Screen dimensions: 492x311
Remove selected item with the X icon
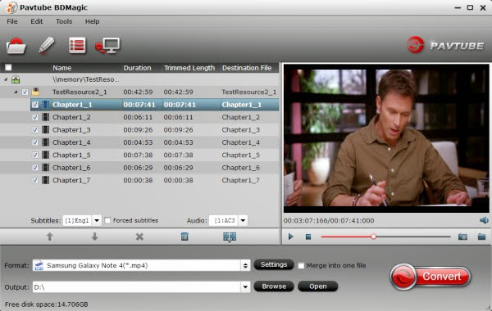click(x=139, y=237)
